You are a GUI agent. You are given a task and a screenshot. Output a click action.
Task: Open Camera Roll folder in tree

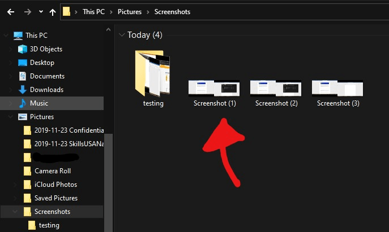(x=53, y=171)
